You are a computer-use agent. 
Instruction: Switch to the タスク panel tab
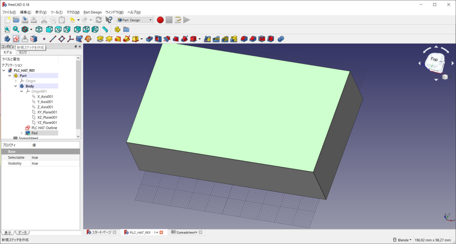[22, 52]
